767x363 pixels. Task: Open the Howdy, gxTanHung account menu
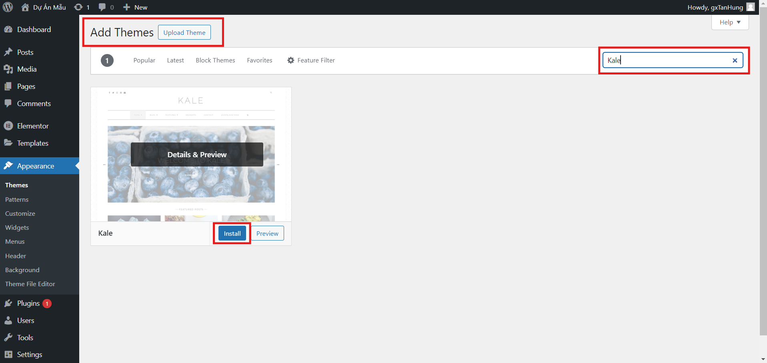[721, 7]
